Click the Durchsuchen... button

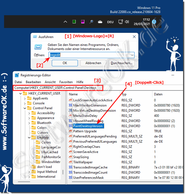pos(122,63)
